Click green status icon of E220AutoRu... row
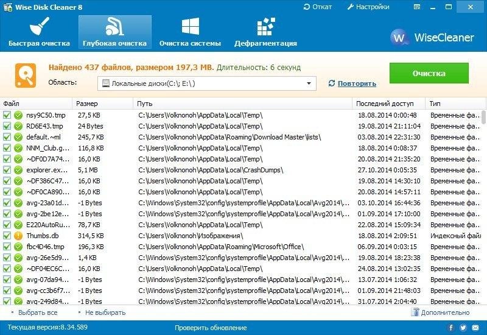The image size is (487, 335). [x=18, y=225]
